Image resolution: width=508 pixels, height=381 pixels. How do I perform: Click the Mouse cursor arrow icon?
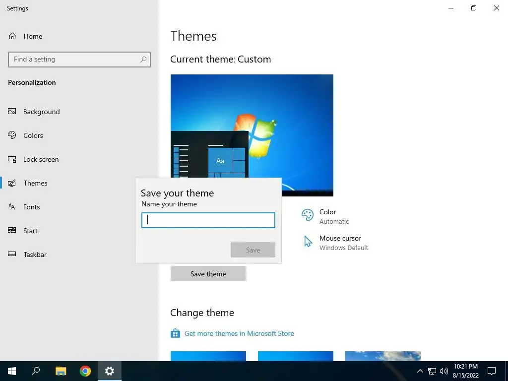(308, 242)
